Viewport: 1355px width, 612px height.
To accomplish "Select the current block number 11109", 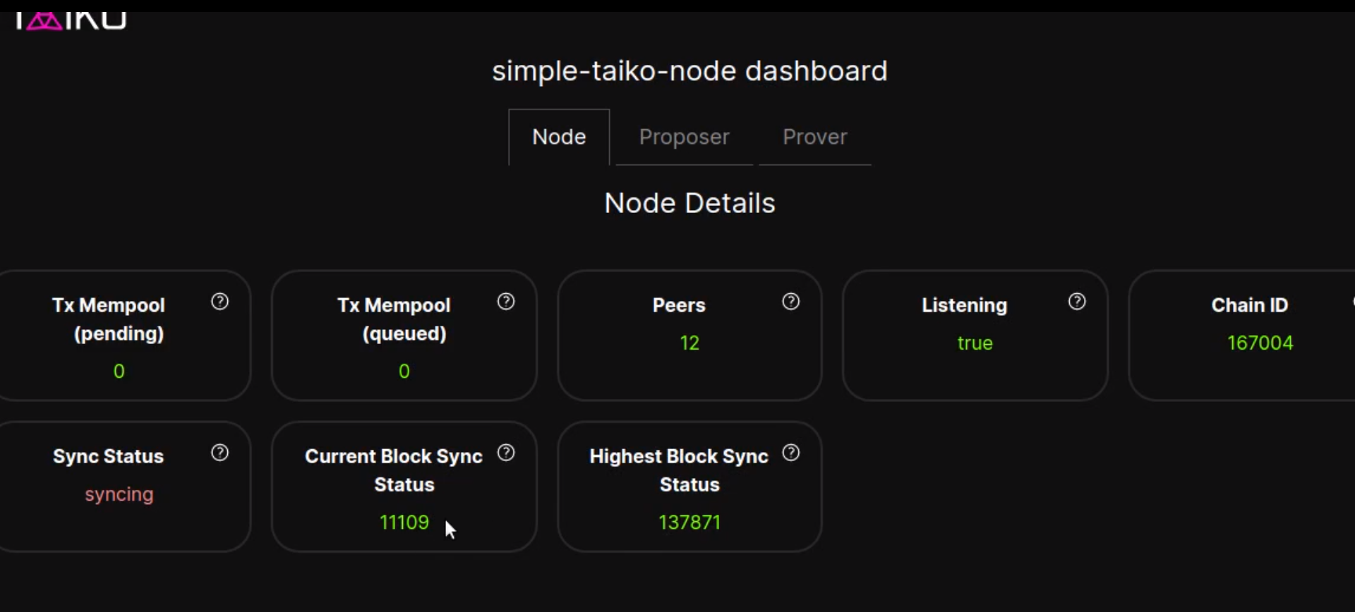I will [404, 522].
